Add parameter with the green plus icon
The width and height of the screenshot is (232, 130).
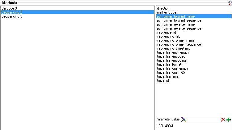tap(229, 120)
